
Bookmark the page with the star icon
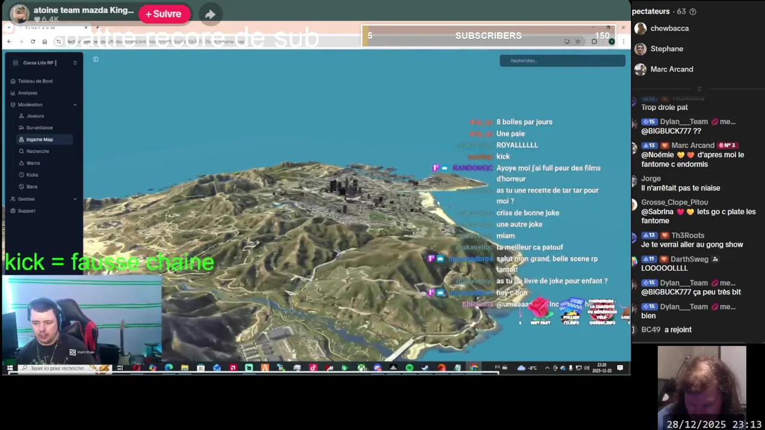577,42
